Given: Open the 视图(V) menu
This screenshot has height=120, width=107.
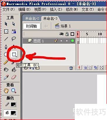Looking at the screenshot, I should click(40, 9).
